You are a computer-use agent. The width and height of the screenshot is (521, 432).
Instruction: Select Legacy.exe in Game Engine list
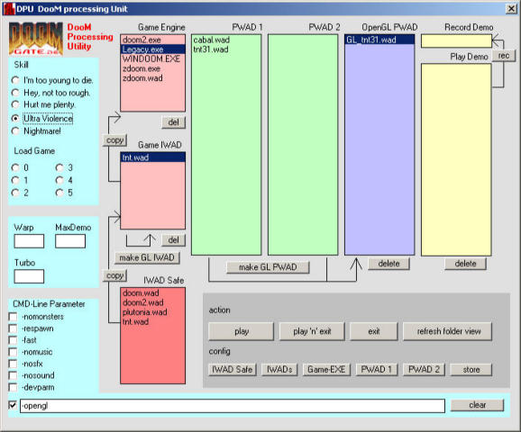coord(153,49)
